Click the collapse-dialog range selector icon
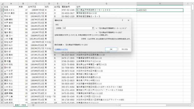The width and height of the screenshot is (194, 109). [x=93, y=28]
